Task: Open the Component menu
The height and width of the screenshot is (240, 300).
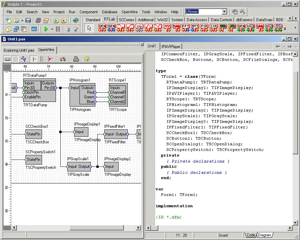Action: click(89, 12)
